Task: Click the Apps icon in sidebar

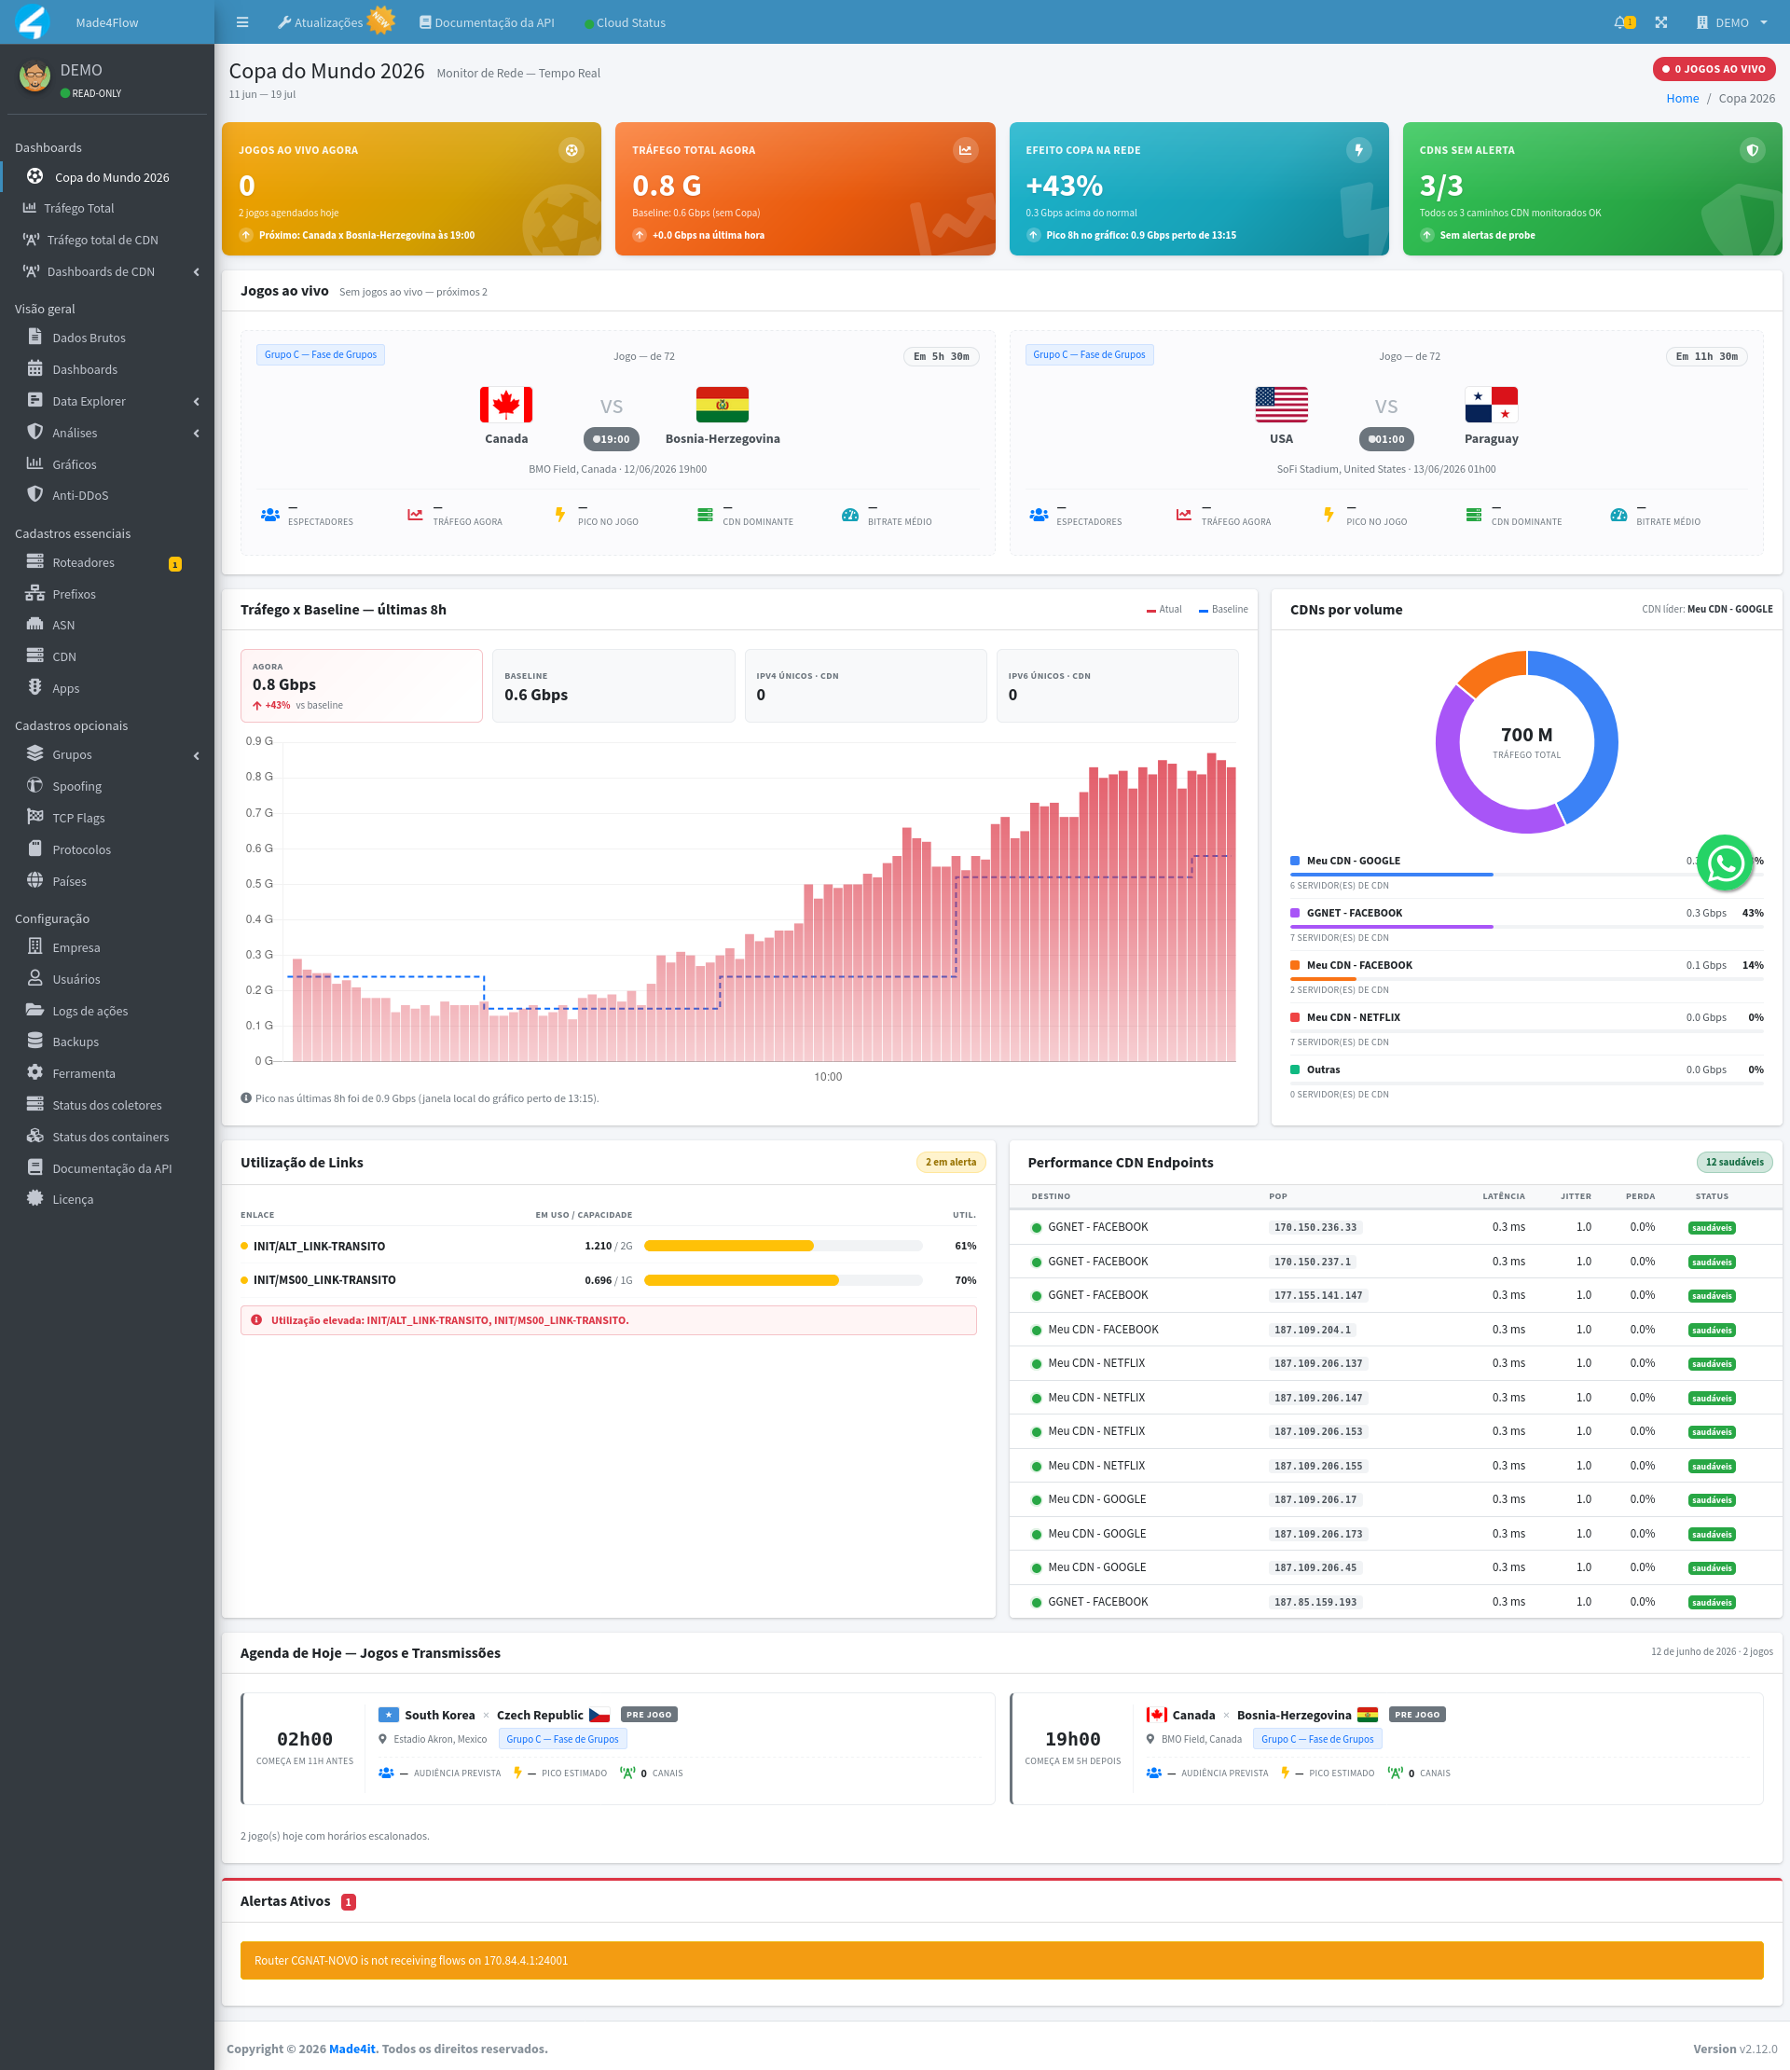Action: coord(35,687)
